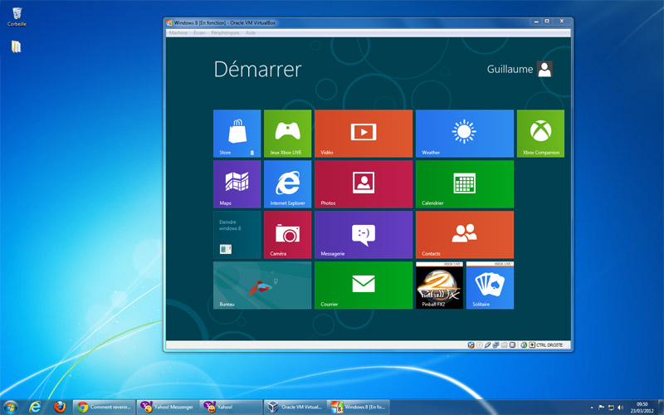Image resolution: width=664 pixels, height=415 pixels.
Task: Click the CTRL DROITE host key label
Action: [x=549, y=345]
